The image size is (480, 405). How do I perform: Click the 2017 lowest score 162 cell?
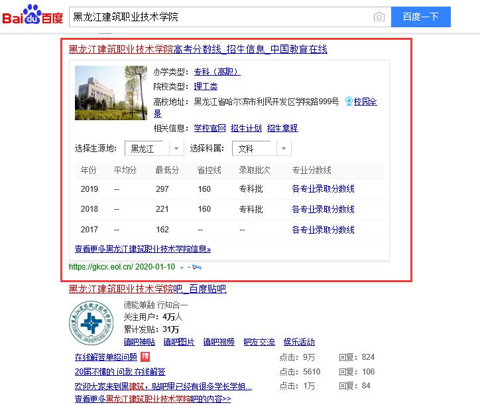162,230
